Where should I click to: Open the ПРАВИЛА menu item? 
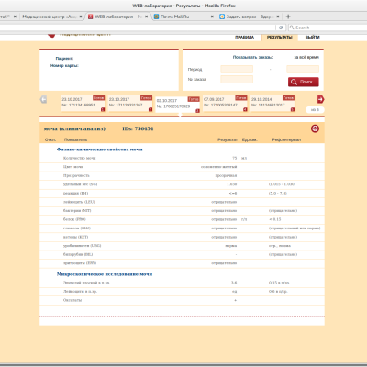click(x=244, y=37)
